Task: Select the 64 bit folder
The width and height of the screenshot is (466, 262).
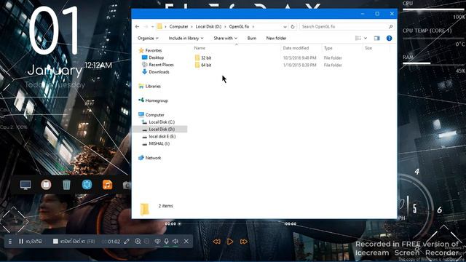Action: [x=206, y=65]
